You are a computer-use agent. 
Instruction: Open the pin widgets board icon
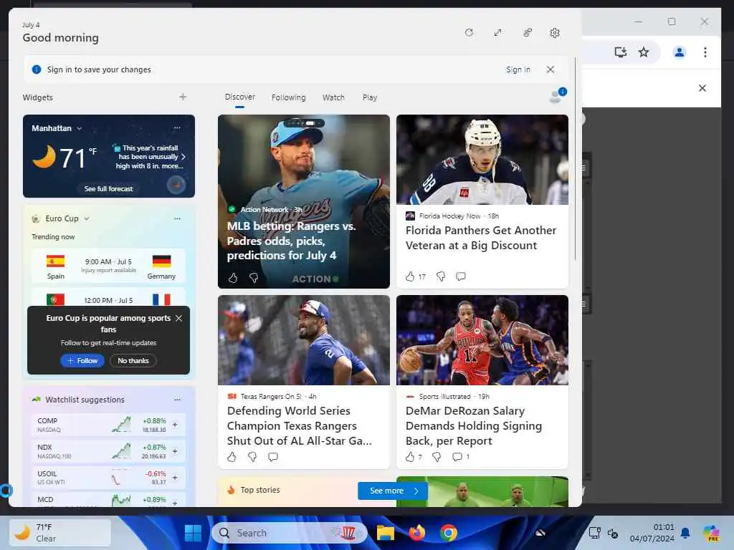coord(527,33)
